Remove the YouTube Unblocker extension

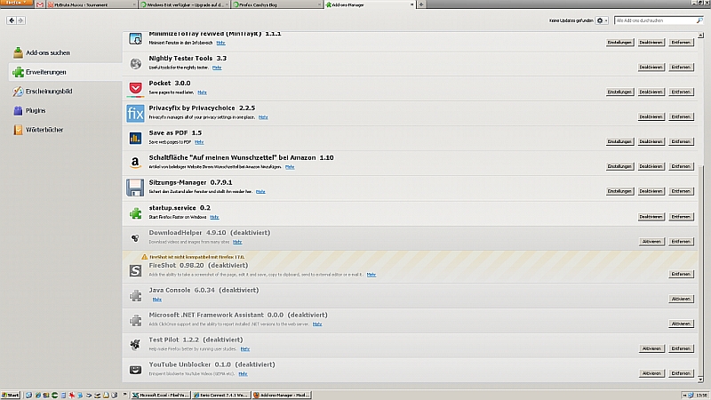point(681,373)
